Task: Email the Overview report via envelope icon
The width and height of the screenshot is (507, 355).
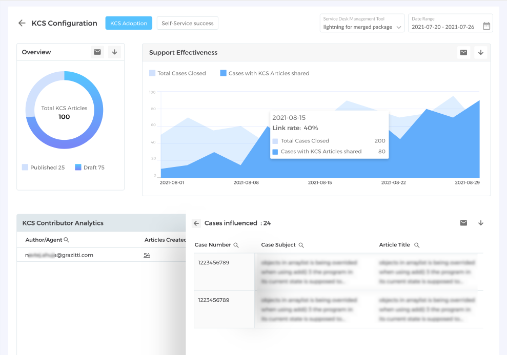Action: click(97, 52)
